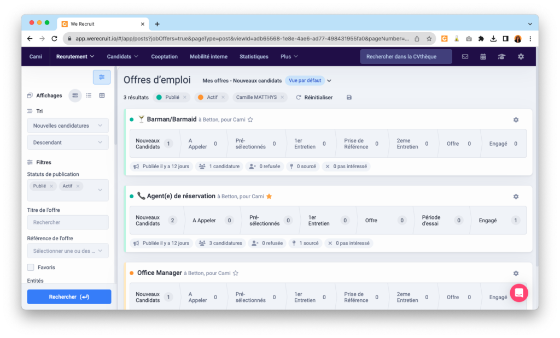
Task: Open settings gear in top navbar
Action: [521, 57]
